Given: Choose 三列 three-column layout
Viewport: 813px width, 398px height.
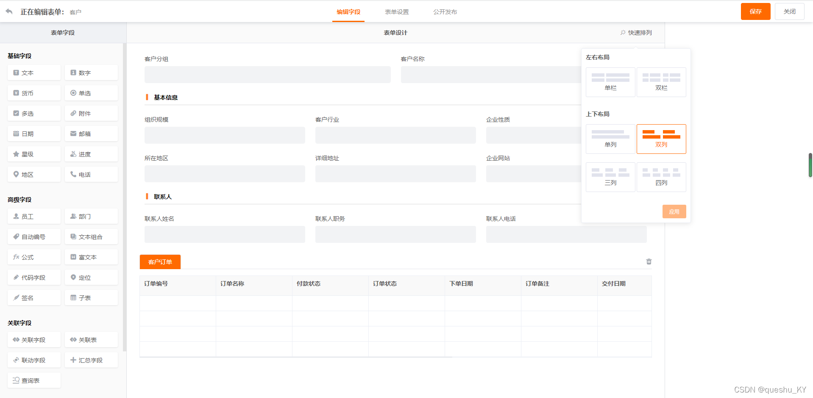Looking at the screenshot, I should coord(610,177).
